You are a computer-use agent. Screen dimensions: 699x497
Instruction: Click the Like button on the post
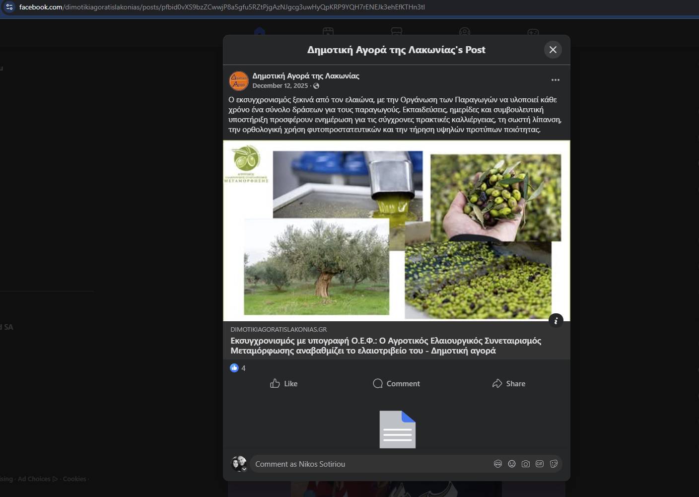(284, 383)
